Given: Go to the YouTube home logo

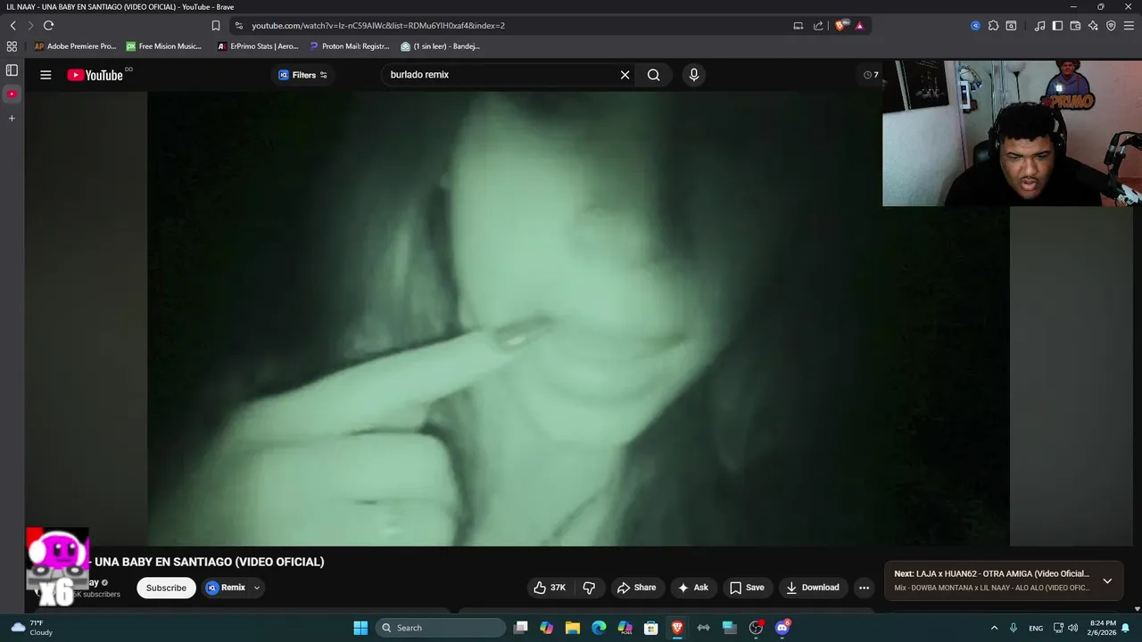Looking at the screenshot, I should [x=95, y=75].
